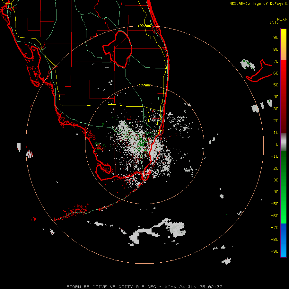Click the '80' value on the velocity scale
The height and width of the screenshot is (289, 289).
coord(276,49)
